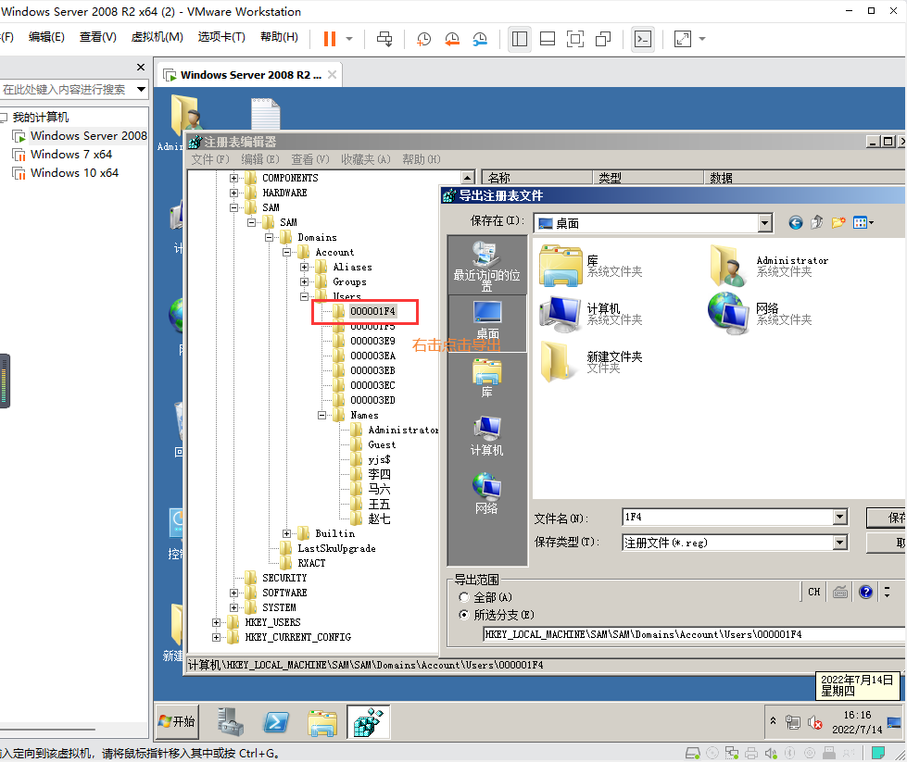The width and height of the screenshot is (907, 762).
Task: Click the taskbar clock 16:16
Action: coord(857,715)
